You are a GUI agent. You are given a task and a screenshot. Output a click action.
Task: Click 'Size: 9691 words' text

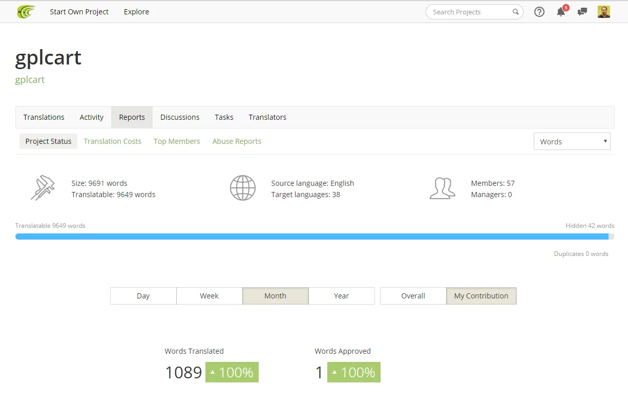click(x=99, y=183)
